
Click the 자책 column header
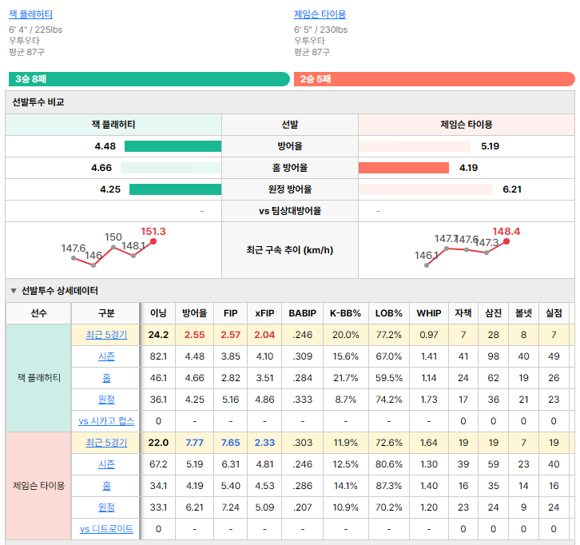point(463,313)
